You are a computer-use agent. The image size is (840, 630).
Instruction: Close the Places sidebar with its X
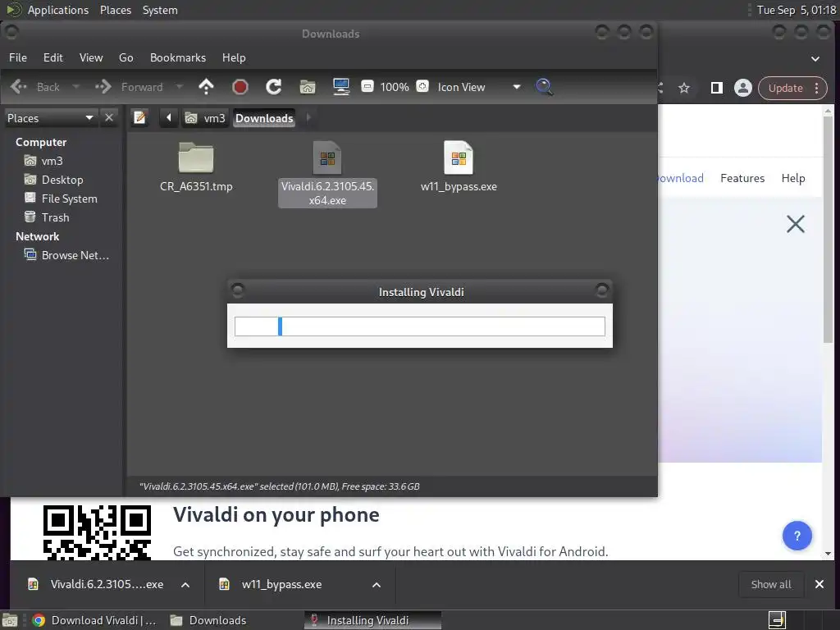109,117
